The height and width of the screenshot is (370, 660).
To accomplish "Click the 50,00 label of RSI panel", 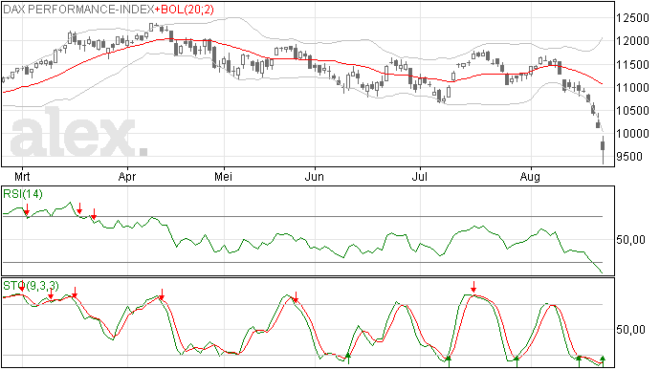I will pyautogui.click(x=631, y=240).
